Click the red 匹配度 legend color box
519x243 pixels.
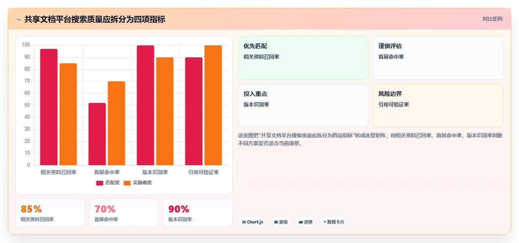(100, 183)
